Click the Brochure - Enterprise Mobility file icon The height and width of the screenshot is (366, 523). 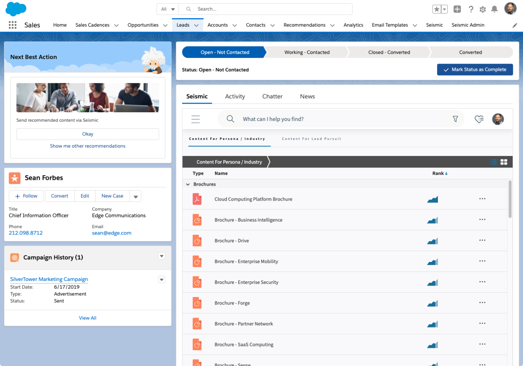click(197, 261)
